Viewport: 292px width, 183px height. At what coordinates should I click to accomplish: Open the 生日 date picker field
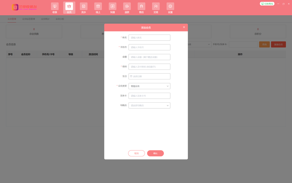pyautogui.click(x=149, y=76)
